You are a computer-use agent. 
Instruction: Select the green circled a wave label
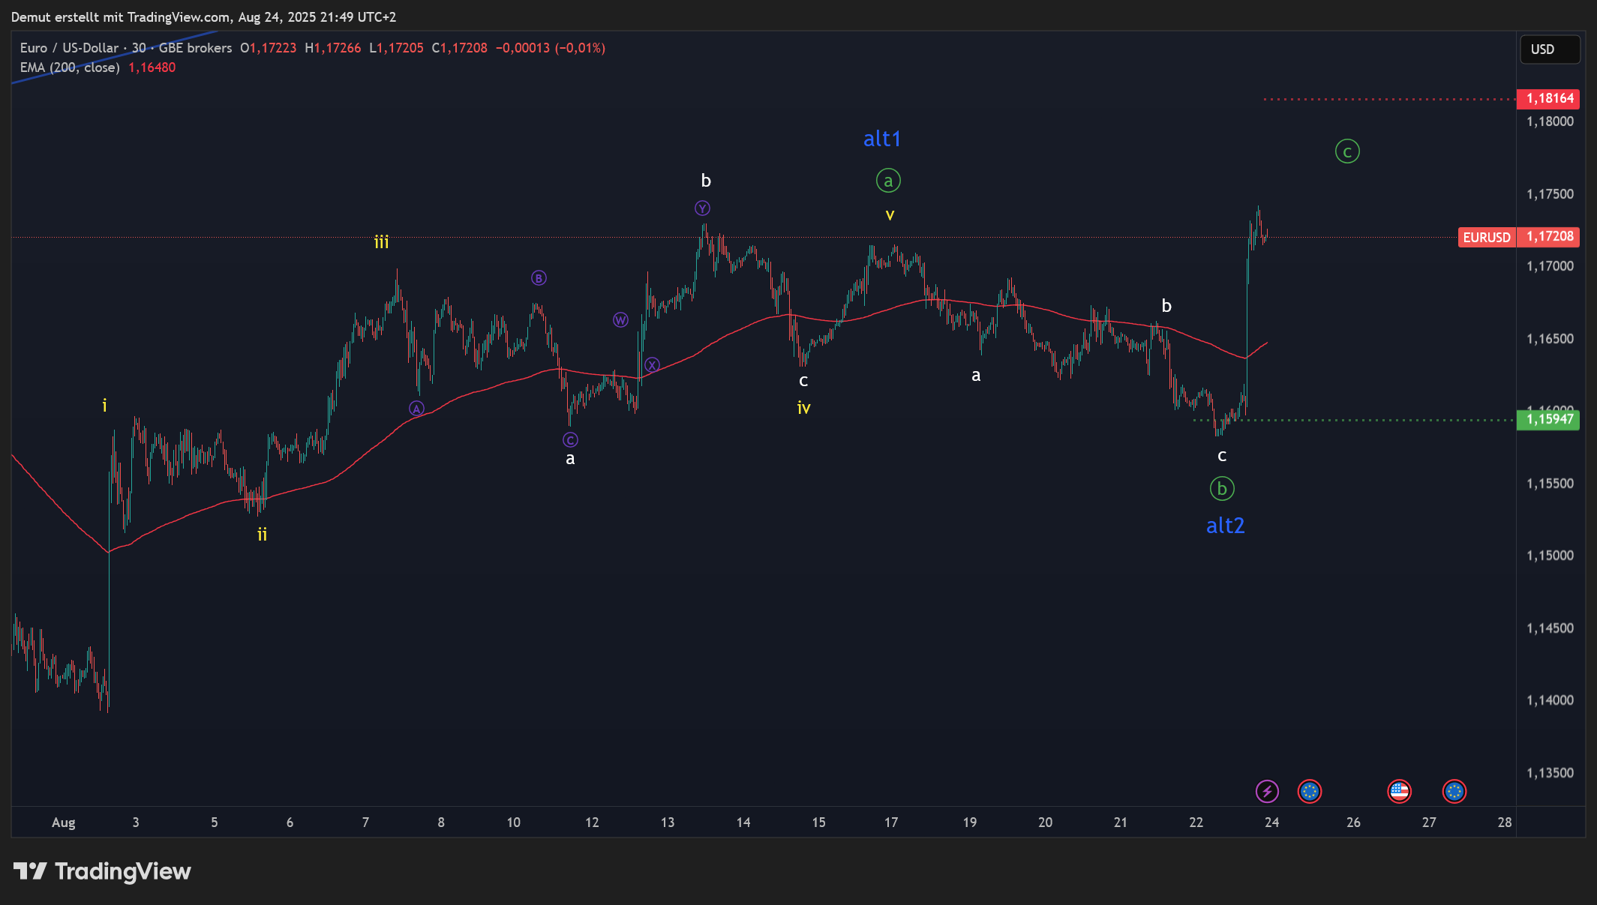click(x=888, y=181)
